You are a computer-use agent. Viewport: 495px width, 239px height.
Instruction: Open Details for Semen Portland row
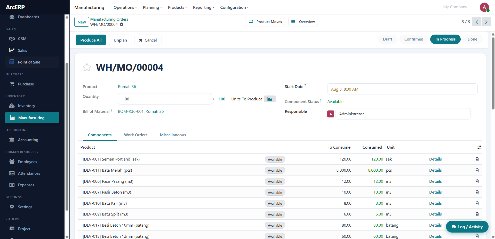pyautogui.click(x=435, y=159)
